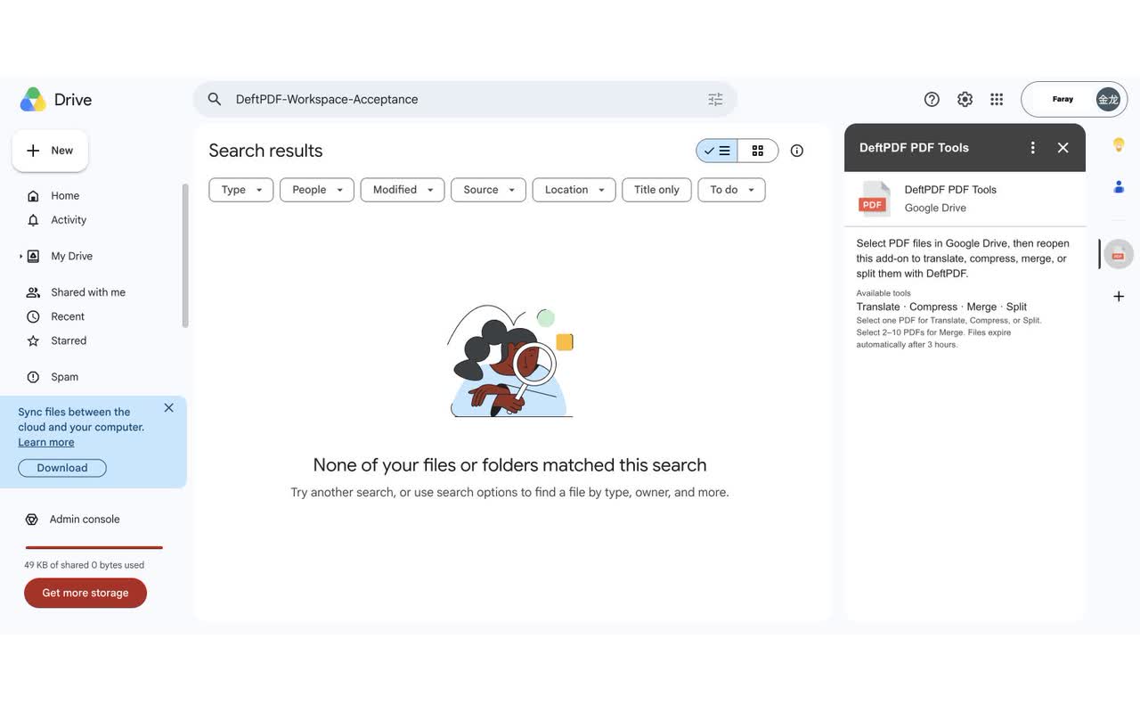This screenshot has height=713, width=1140.
Task: Select DeftPDF add-on icon in side rail
Action: [1119, 255]
